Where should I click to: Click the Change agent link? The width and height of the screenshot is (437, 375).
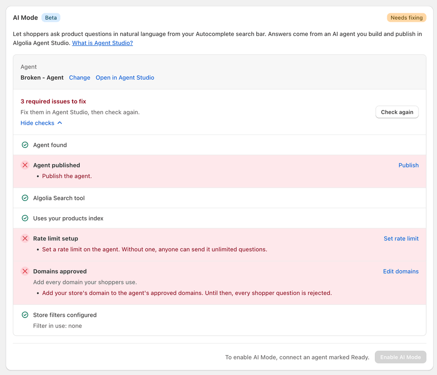[x=79, y=78]
